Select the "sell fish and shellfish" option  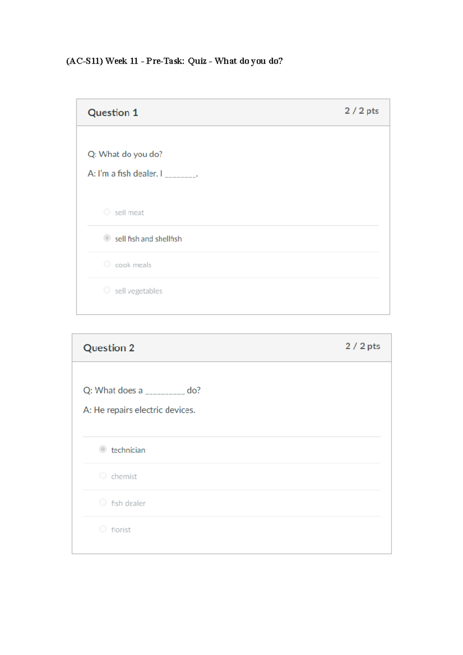[107, 238]
